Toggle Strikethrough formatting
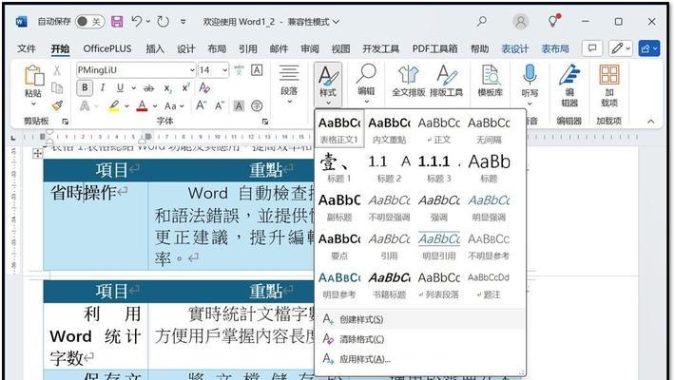The image size is (675, 380). (x=148, y=88)
